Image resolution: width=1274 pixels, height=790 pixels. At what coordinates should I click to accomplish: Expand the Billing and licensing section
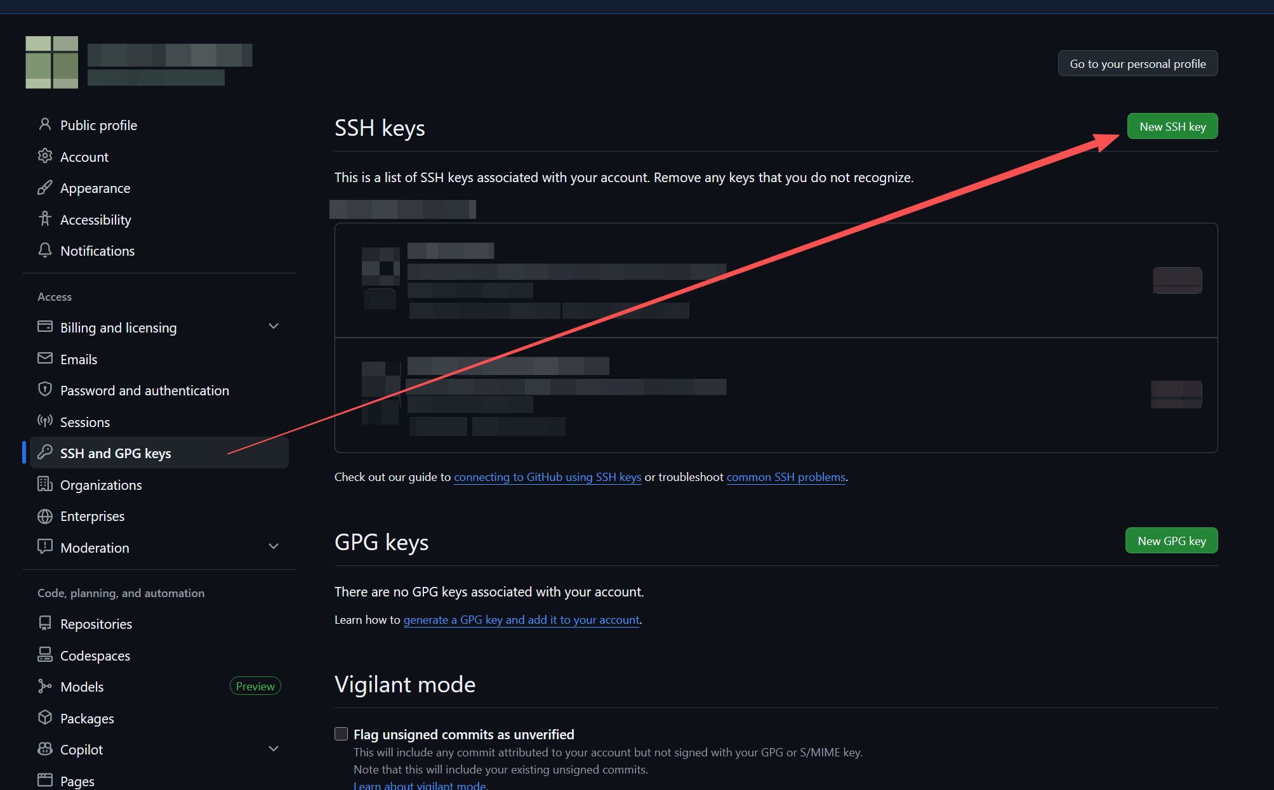click(x=274, y=326)
